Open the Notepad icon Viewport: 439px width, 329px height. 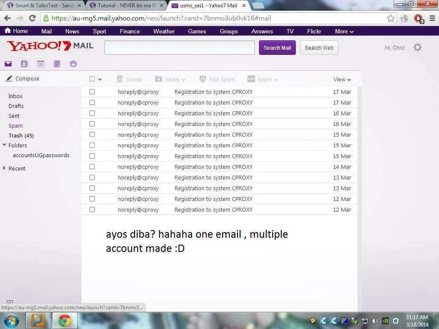click(x=57, y=64)
